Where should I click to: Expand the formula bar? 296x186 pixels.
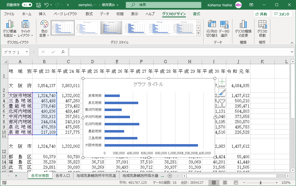[x=292, y=52]
